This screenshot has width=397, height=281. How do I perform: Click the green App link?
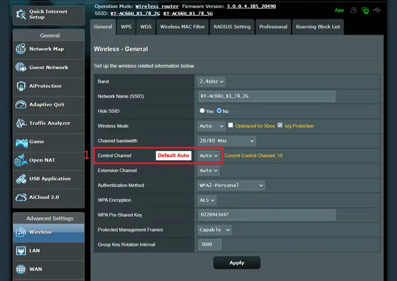click(x=339, y=10)
